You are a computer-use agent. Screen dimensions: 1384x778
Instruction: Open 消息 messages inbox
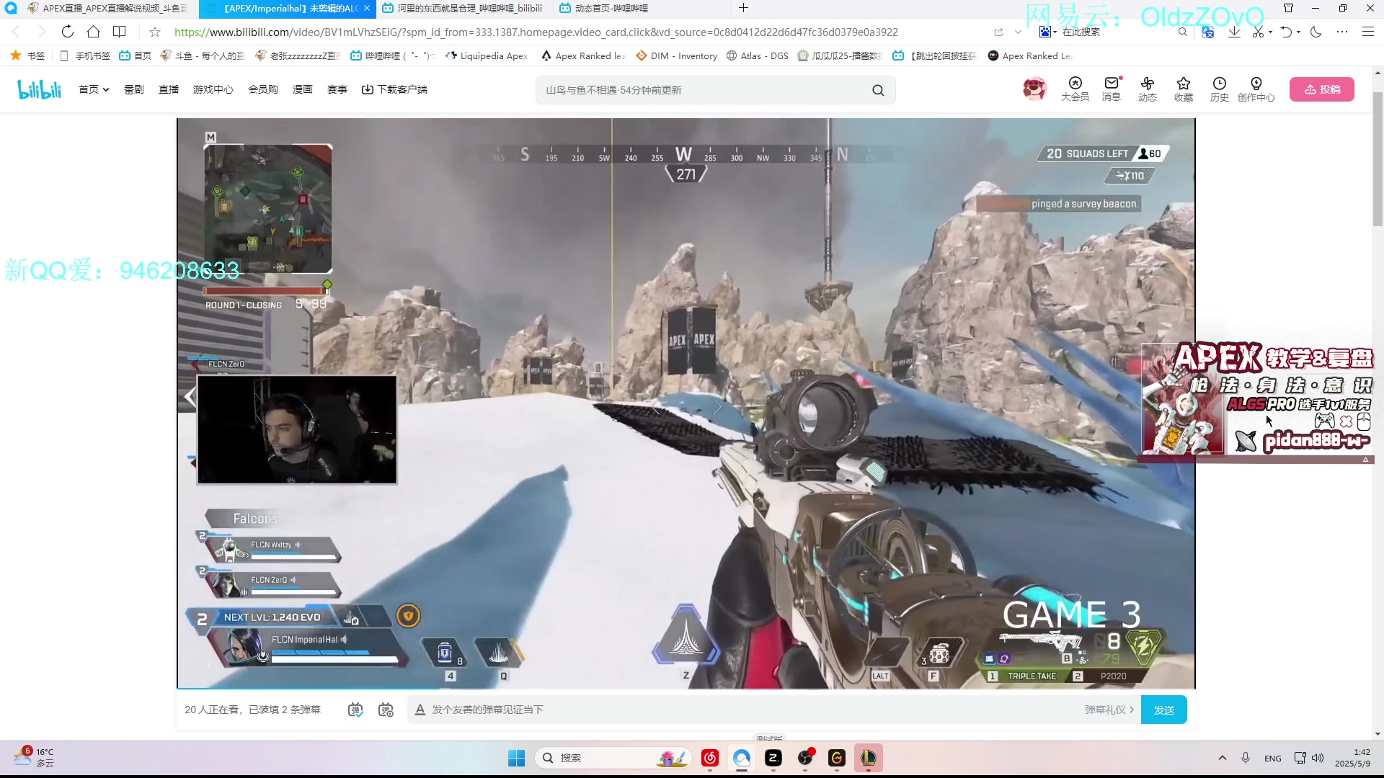click(1111, 89)
